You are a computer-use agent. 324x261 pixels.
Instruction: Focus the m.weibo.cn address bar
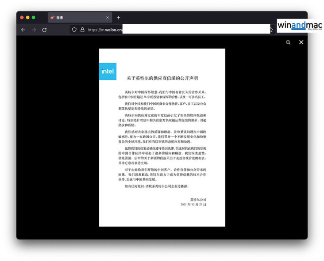pos(177,30)
